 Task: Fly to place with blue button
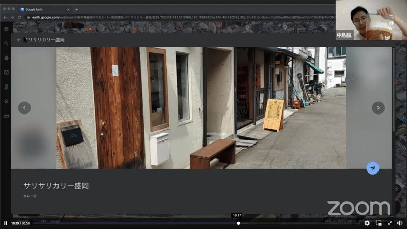(373, 168)
